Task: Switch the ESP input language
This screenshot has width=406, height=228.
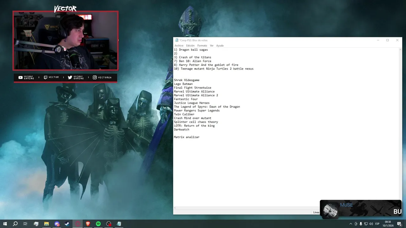Action: (377, 224)
